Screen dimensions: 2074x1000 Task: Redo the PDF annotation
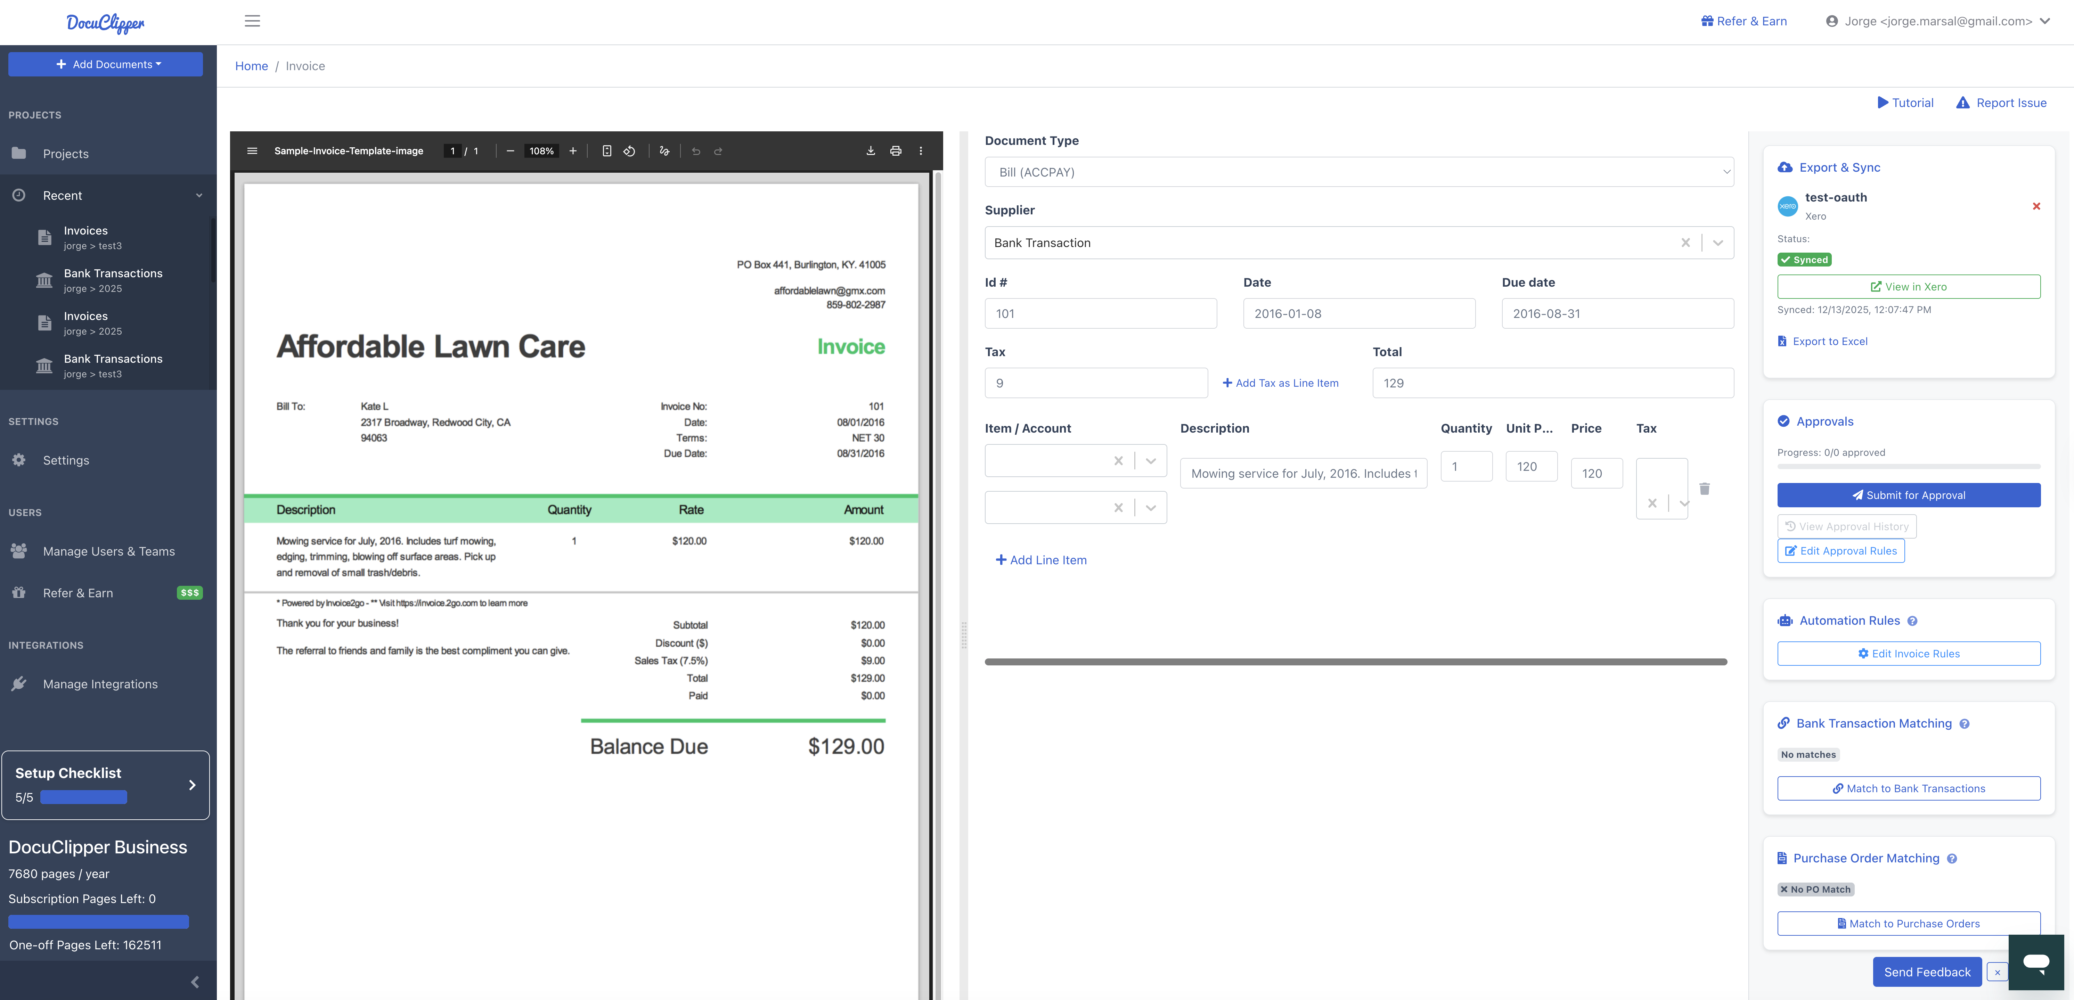(x=718, y=151)
